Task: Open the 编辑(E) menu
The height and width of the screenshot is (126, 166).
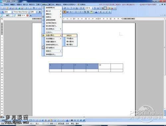Action: (x=13, y=5)
